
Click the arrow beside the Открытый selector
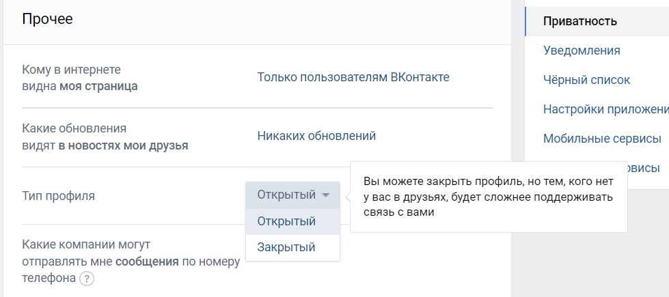[326, 195]
